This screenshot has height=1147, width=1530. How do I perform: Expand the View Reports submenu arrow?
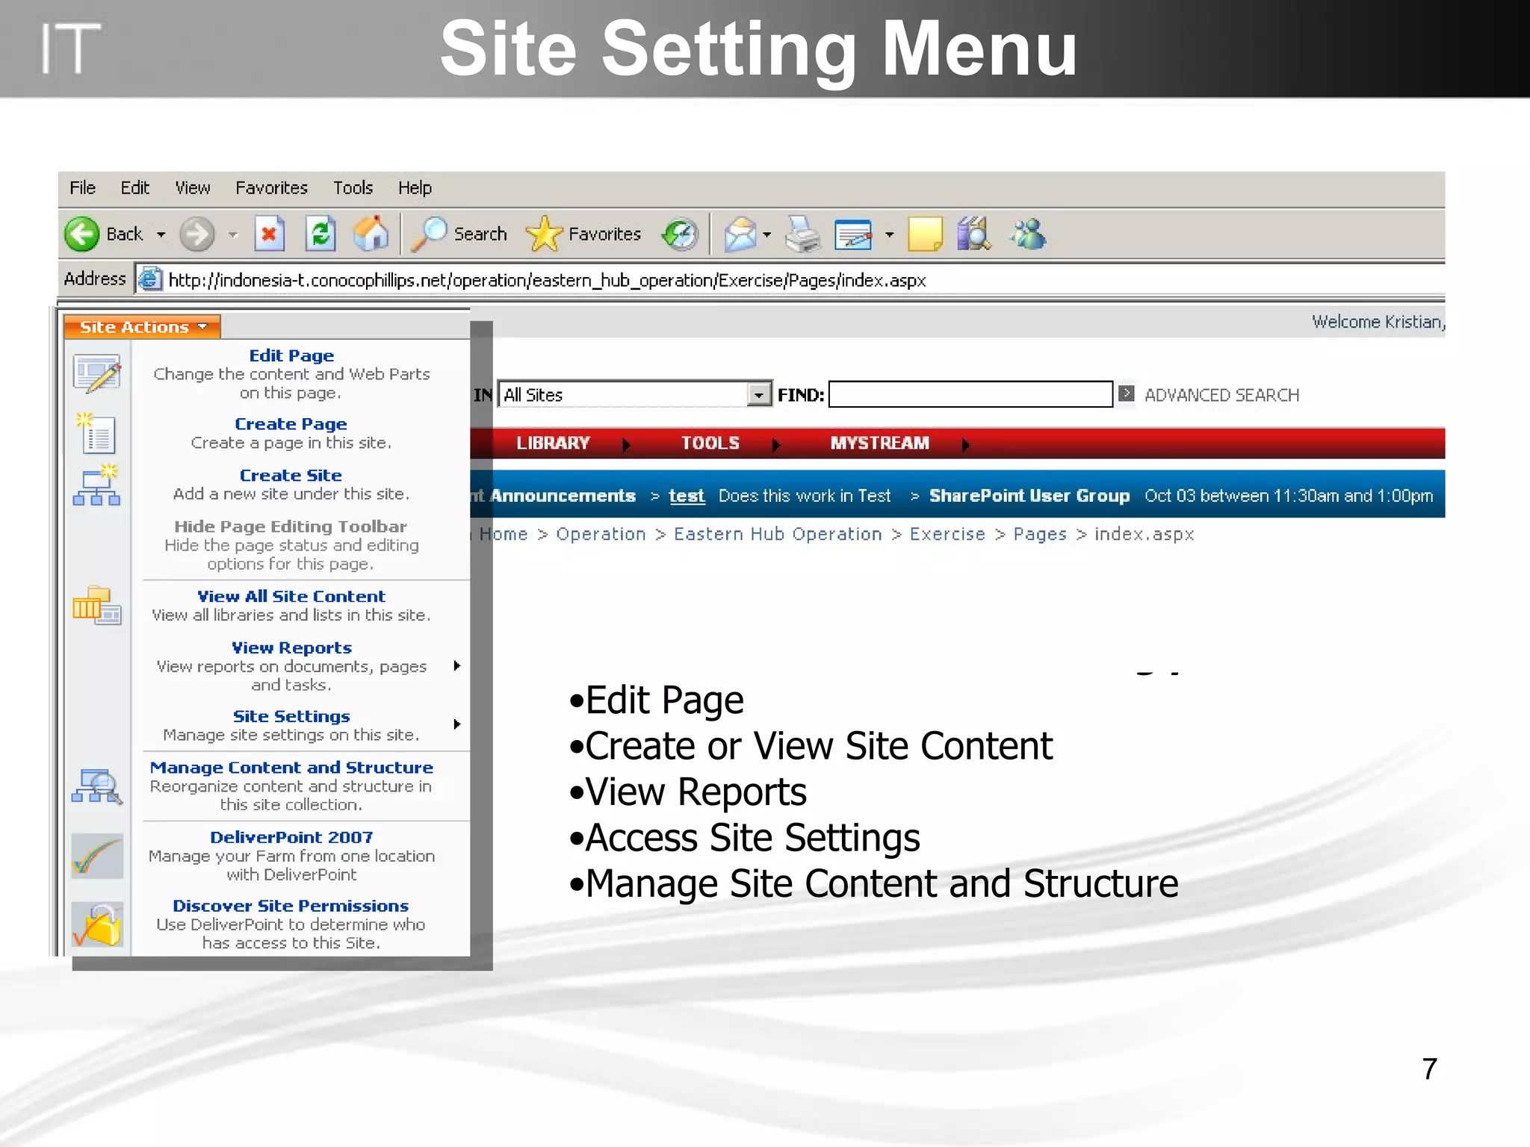[456, 665]
